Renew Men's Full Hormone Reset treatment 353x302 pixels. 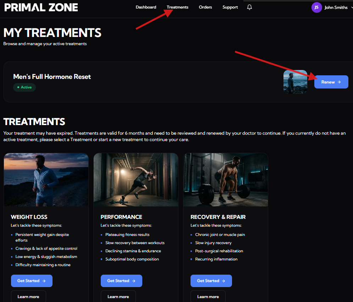pyautogui.click(x=331, y=82)
